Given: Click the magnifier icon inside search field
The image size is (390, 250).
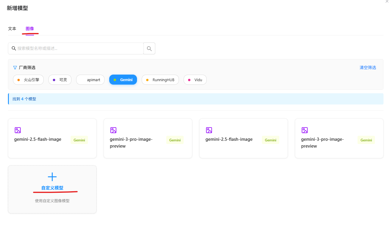Looking at the screenshot, I should pos(14,48).
